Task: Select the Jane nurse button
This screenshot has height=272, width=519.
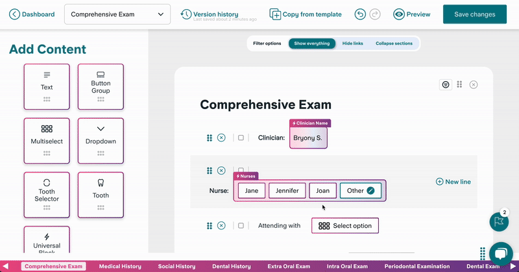Action: pyautogui.click(x=252, y=190)
